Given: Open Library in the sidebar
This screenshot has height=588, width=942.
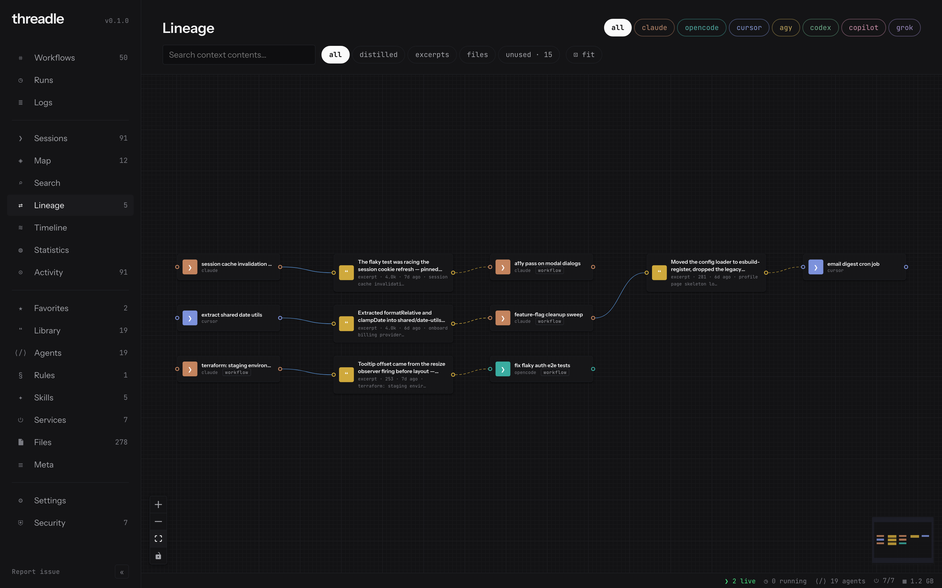Looking at the screenshot, I should pyautogui.click(x=70, y=330).
